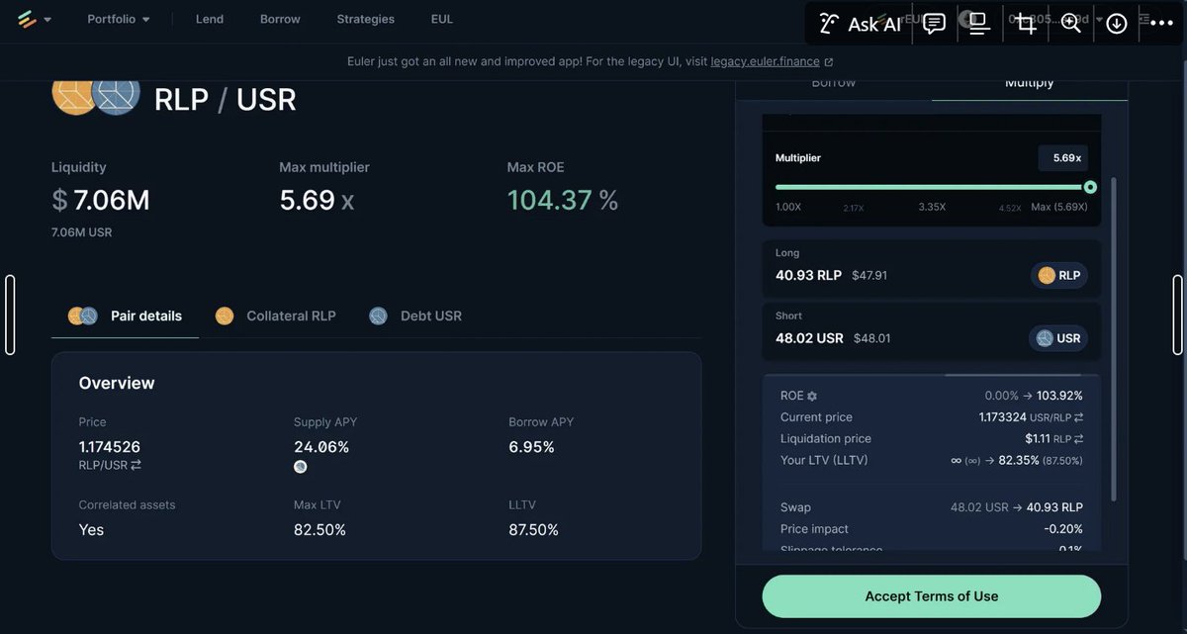Click the multiplier value field 5.69x
This screenshot has width=1187, height=634.
(x=1063, y=158)
